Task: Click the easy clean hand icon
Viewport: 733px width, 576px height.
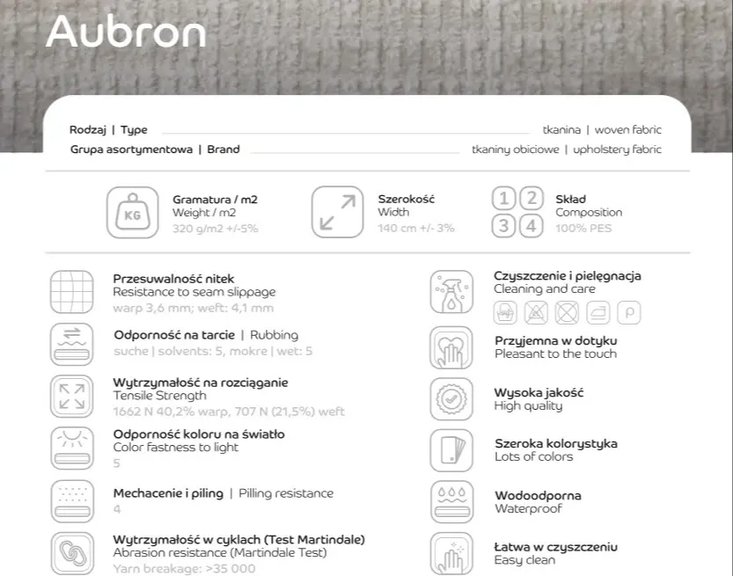Action: coord(451,554)
